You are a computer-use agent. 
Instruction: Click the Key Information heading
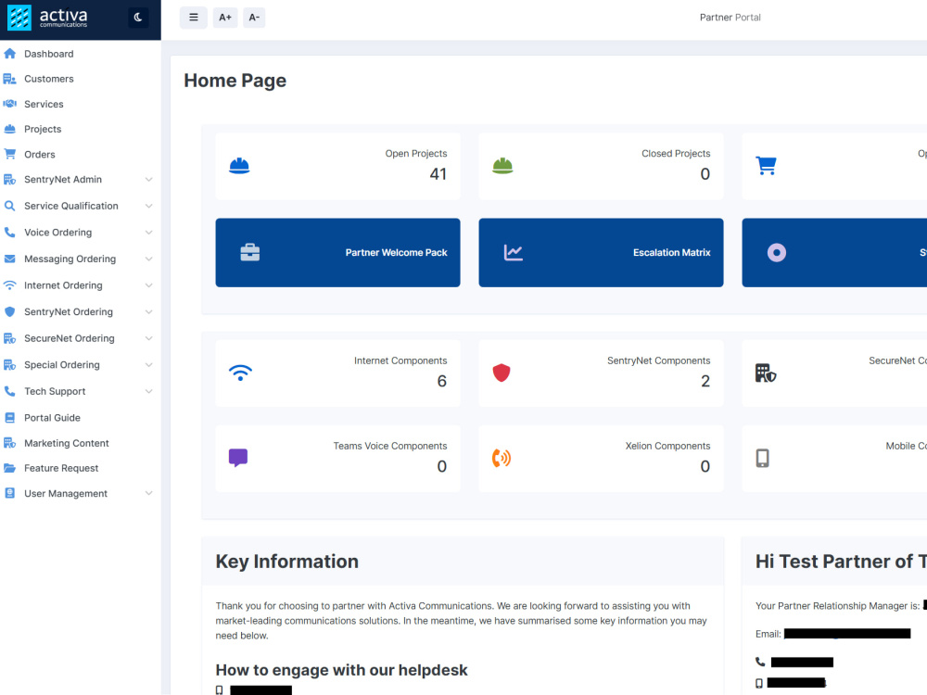(286, 562)
